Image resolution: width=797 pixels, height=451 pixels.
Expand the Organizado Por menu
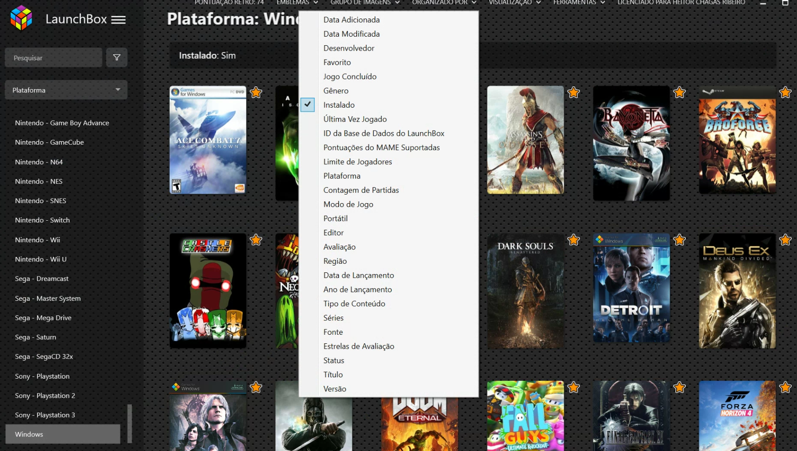click(x=444, y=2)
